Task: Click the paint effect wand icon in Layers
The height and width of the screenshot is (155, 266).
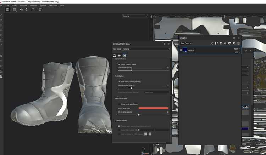Action: pyautogui.click(x=212, y=43)
